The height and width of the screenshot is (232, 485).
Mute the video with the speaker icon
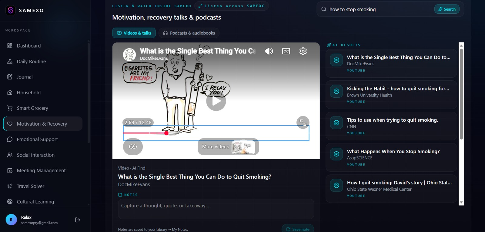(x=269, y=51)
